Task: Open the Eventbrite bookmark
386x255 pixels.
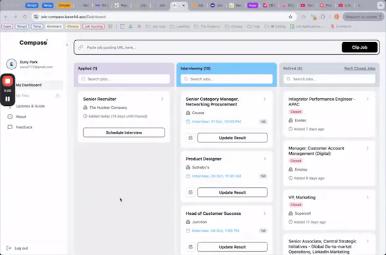Action: click(341, 26)
